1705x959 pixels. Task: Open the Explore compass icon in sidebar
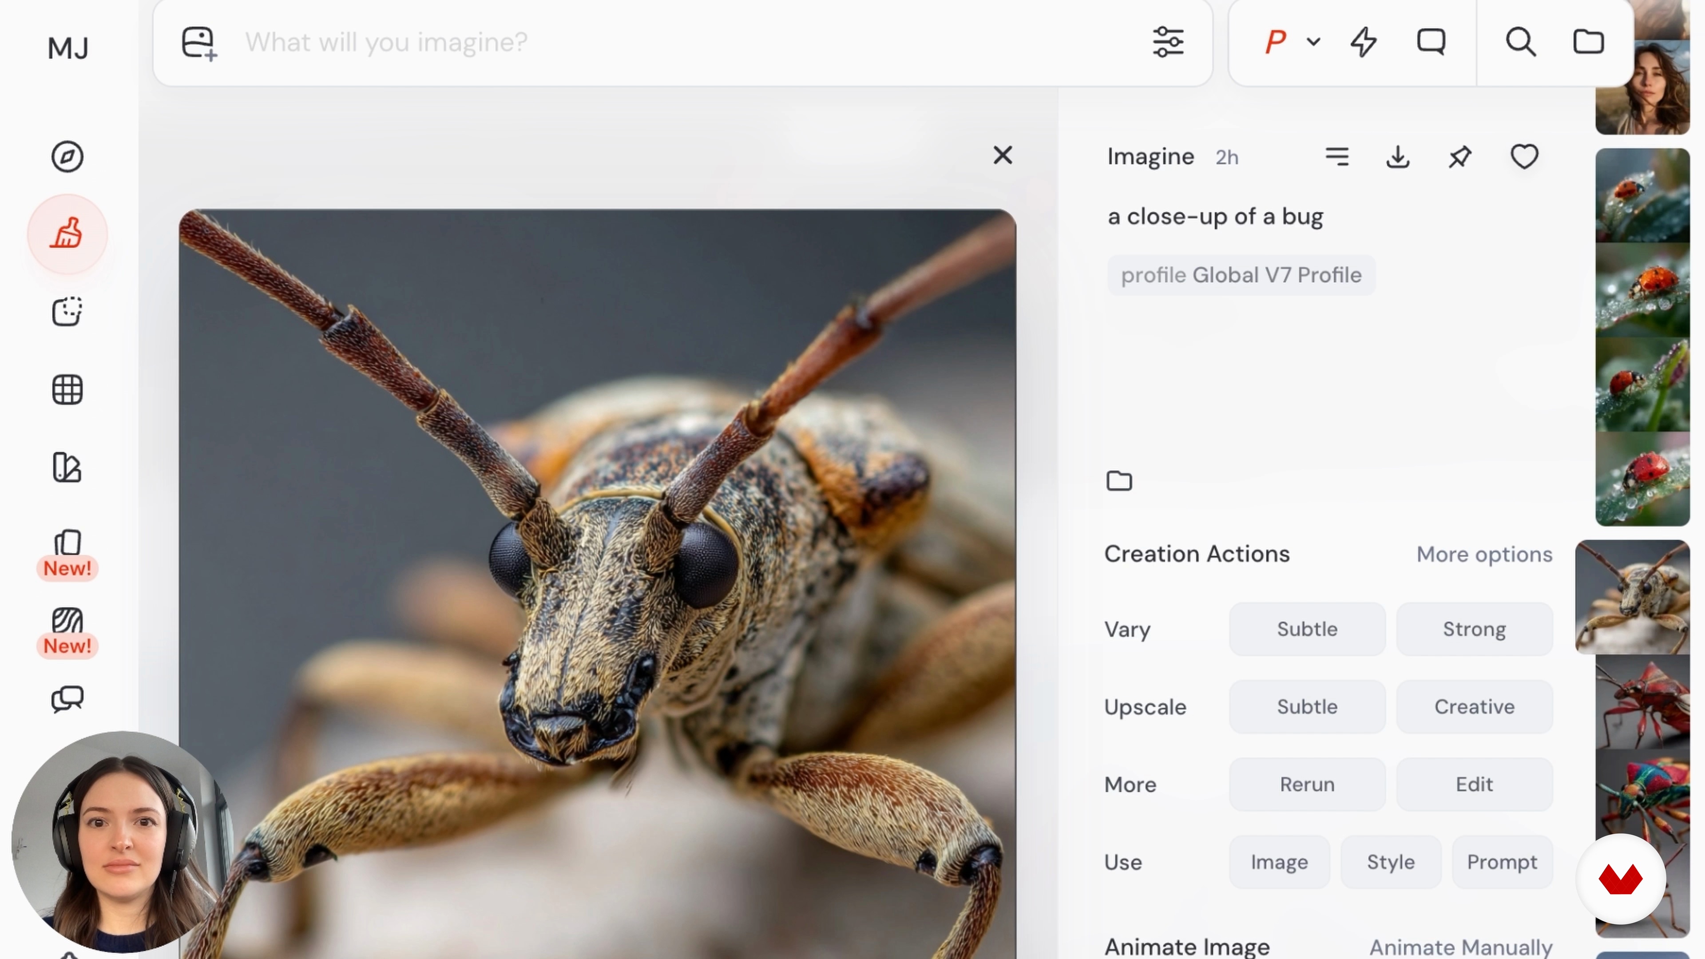click(x=67, y=157)
